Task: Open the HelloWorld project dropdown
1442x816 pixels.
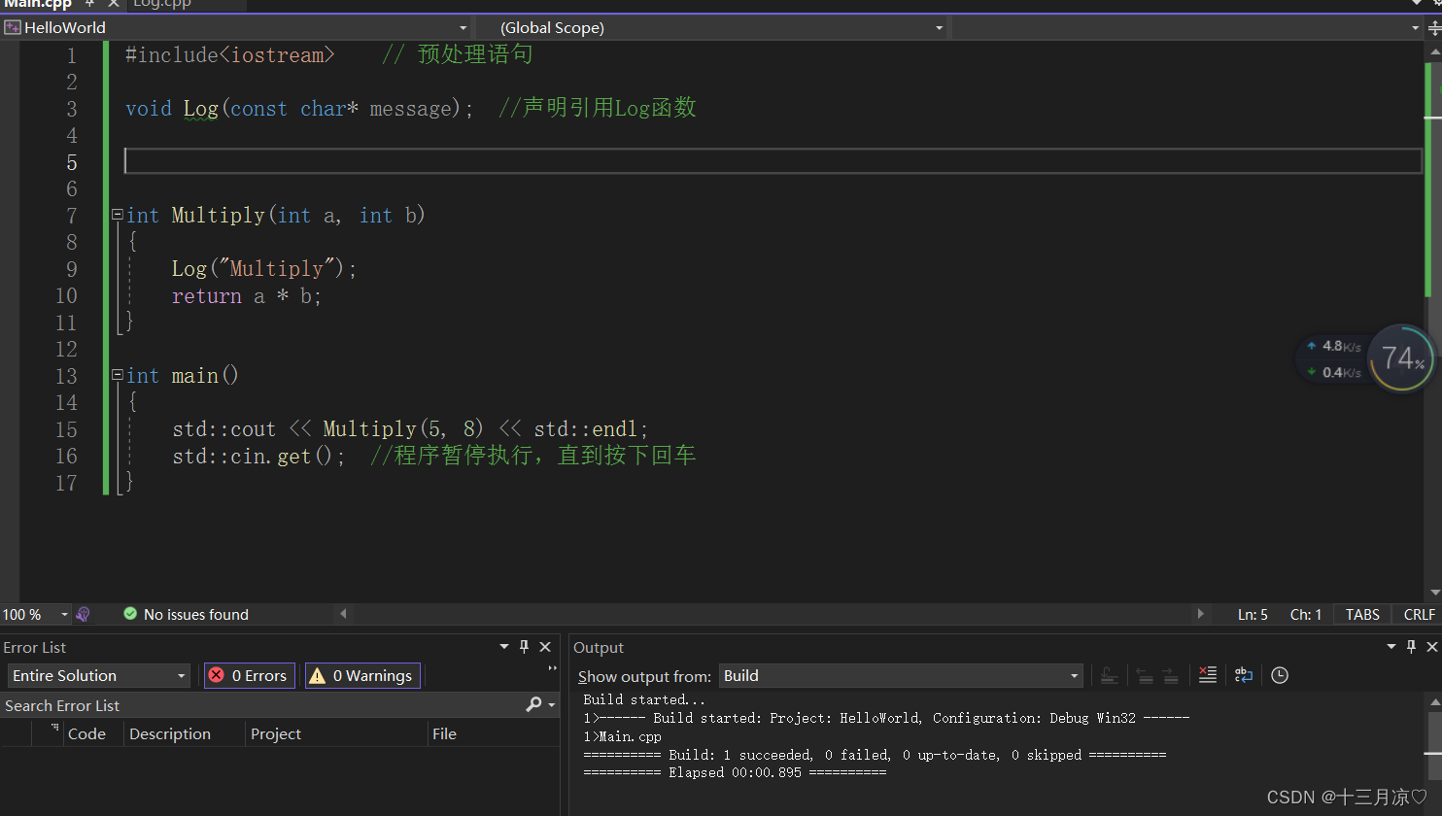Action: tap(237, 27)
